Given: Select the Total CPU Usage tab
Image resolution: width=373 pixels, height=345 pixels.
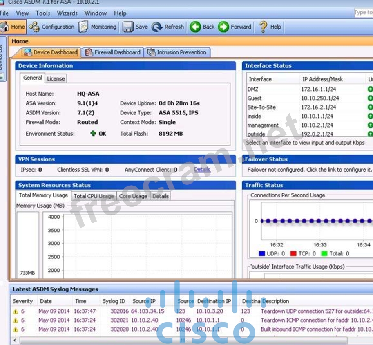Looking at the screenshot, I should tap(94, 196).
